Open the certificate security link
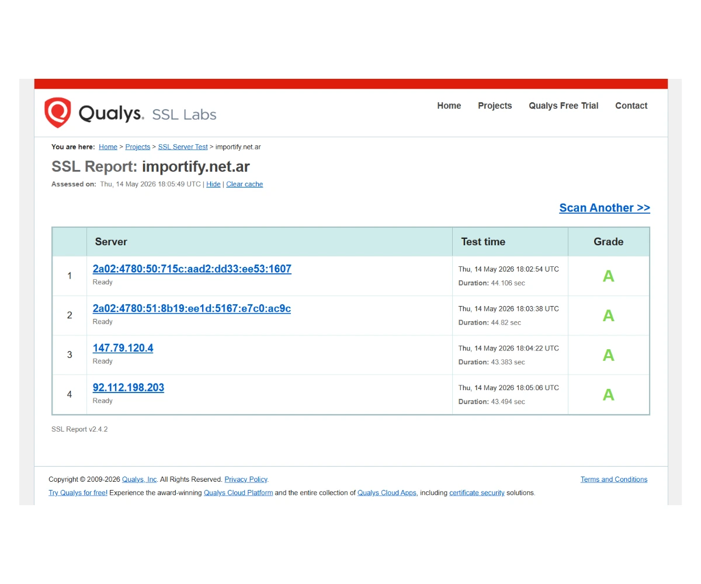Viewport: 701px width, 584px height. pos(477,493)
